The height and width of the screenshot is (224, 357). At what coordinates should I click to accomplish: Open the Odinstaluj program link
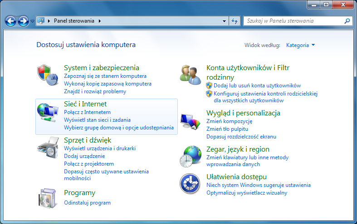point(87,203)
